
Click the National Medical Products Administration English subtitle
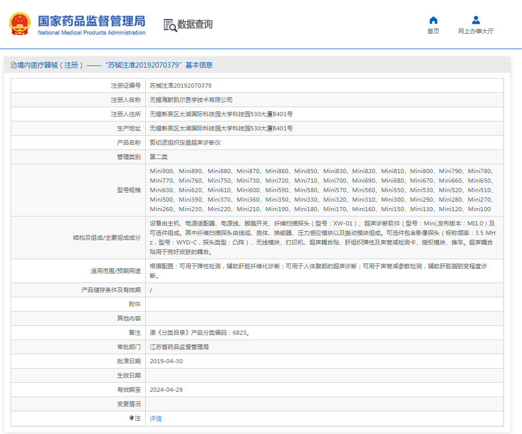point(91,33)
